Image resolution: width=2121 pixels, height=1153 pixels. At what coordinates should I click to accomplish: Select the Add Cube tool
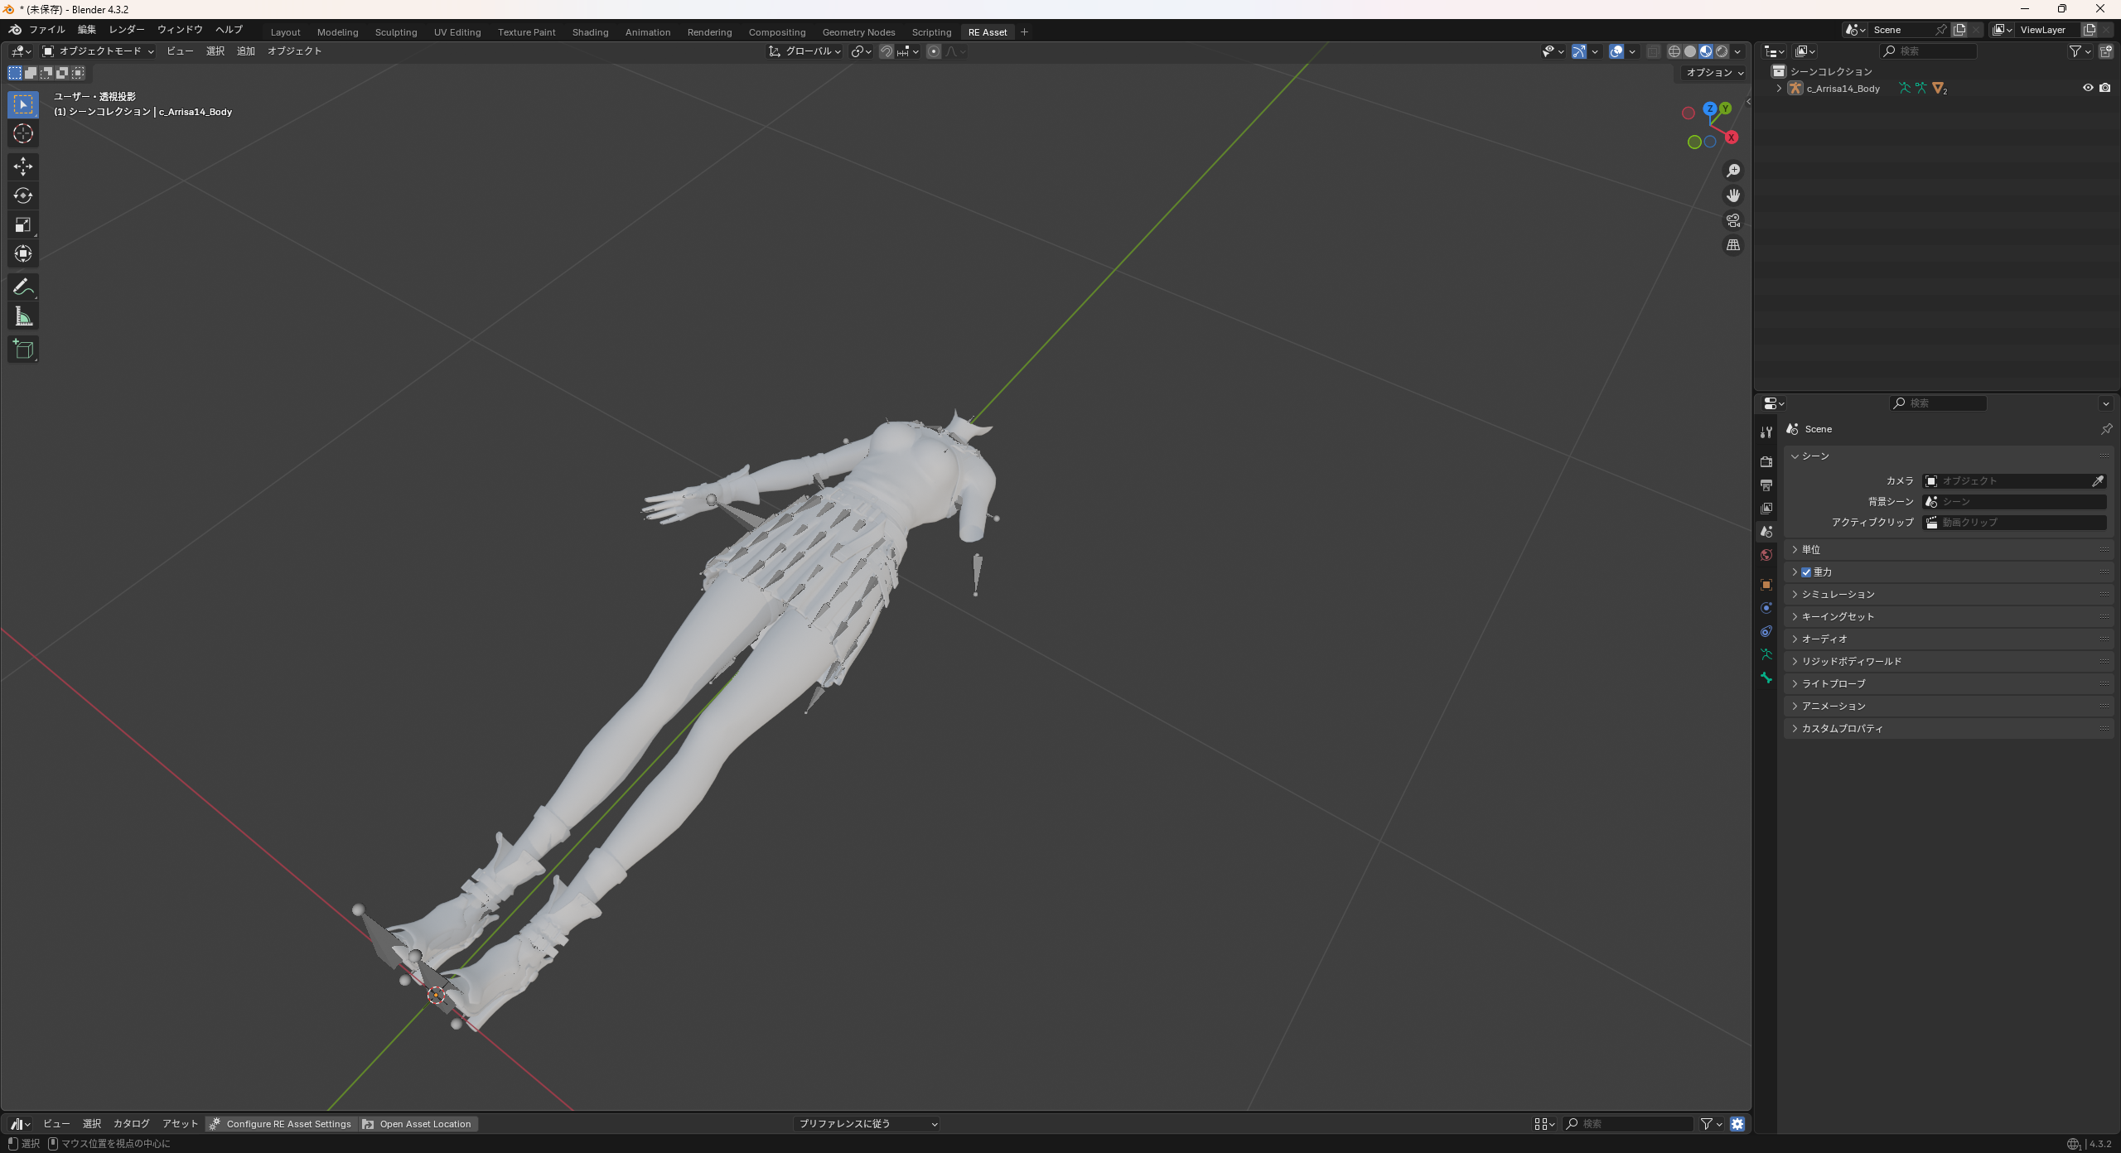pos(23,349)
